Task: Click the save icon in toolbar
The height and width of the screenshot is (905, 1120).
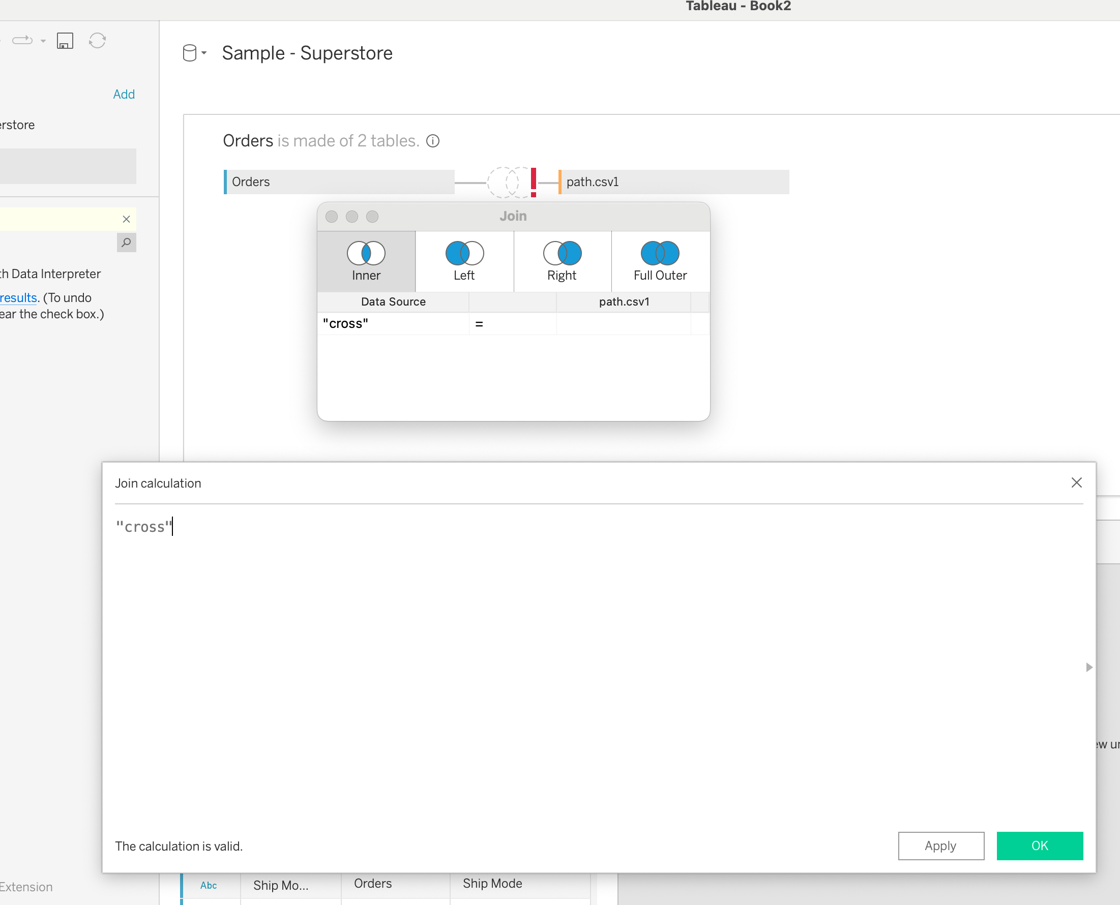Action: [65, 41]
